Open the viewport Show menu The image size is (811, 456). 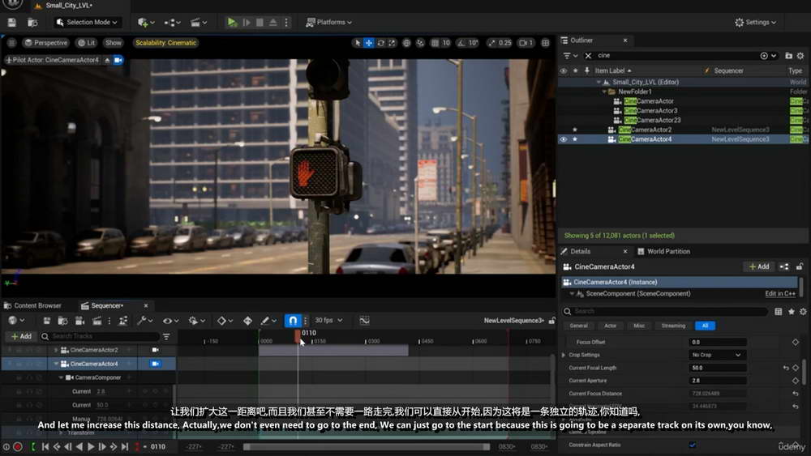(x=114, y=43)
